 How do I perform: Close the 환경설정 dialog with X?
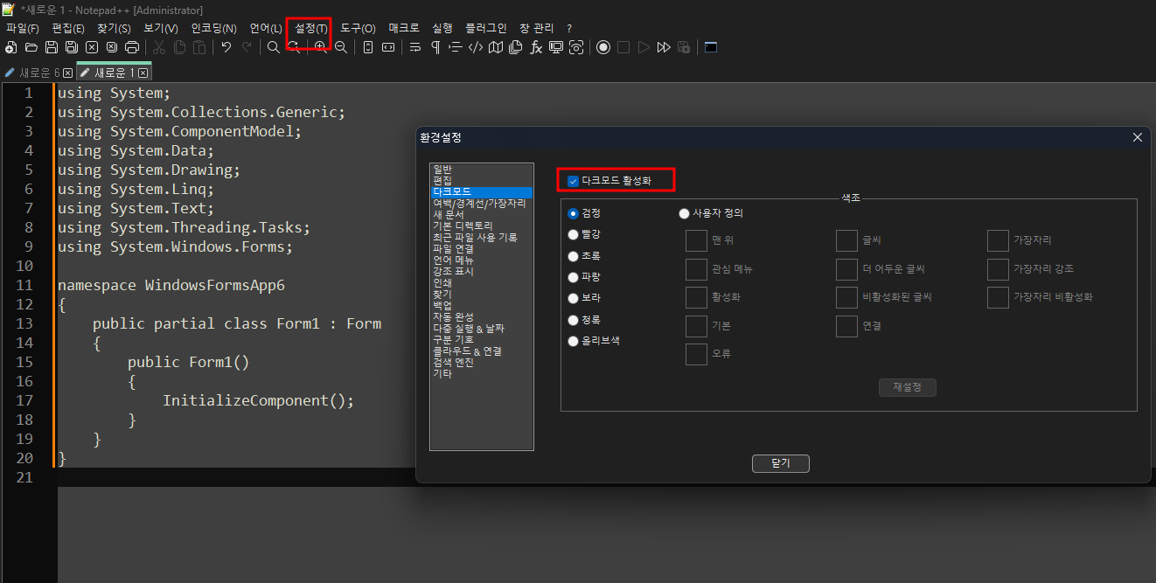tap(1137, 137)
